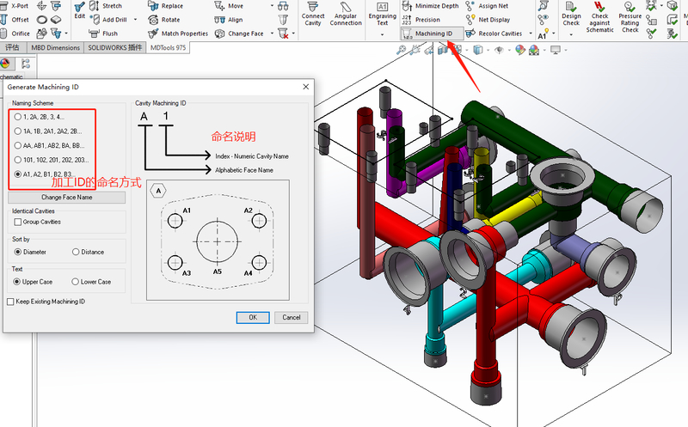Expand the Recolor Cavities dropdown arrow

click(x=531, y=34)
